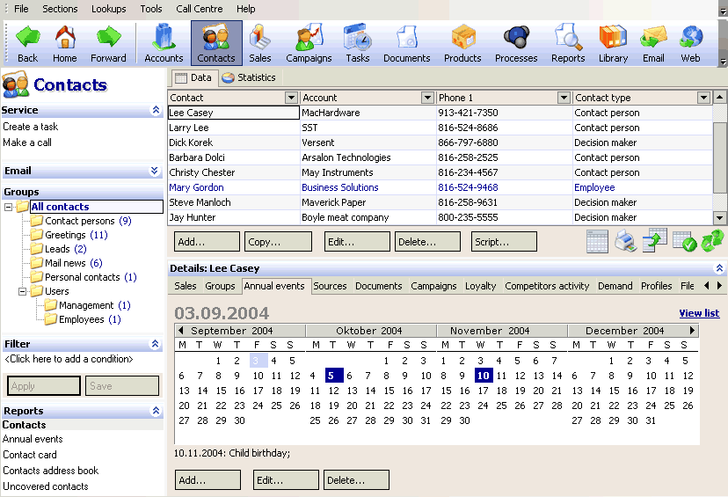Screen dimensions: 728x497
Task: Open the Sales section
Action: point(259,44)
